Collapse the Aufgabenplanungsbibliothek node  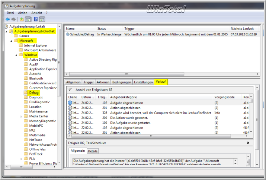click(x=6, y=31)
